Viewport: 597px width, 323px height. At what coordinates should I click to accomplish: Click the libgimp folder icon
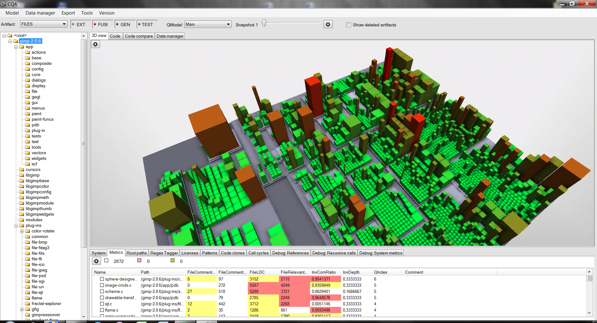[x=22, y=175]
